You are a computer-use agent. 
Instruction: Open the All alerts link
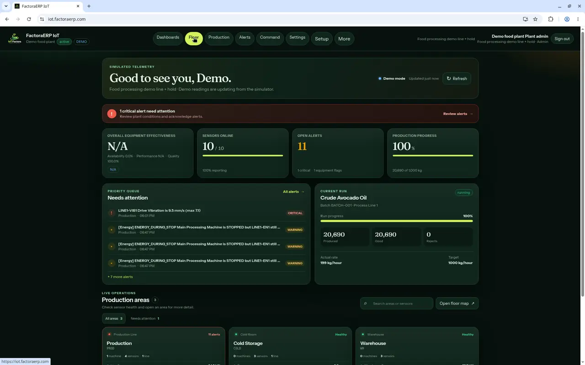[x=293, y=192]
